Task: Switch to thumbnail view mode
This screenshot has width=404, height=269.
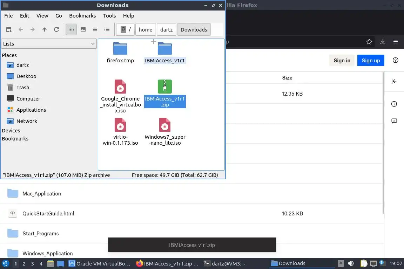Action: 83,30
